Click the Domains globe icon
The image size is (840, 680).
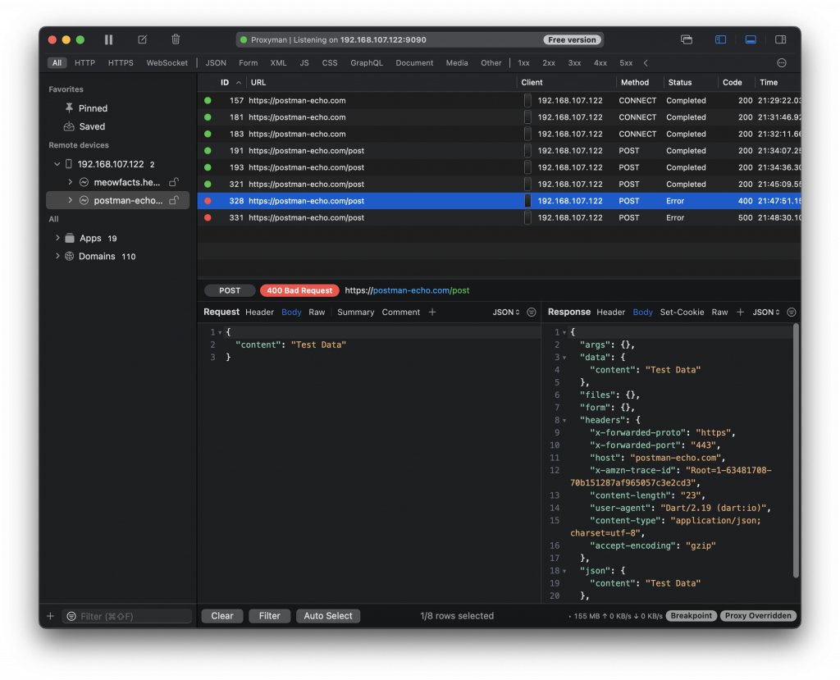pyautogui.click(x=70, y=256)
